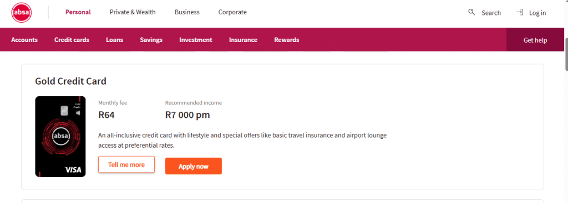Open the Investment menu
The height and width of the screenshot is (203, 568).
[196, 40]
